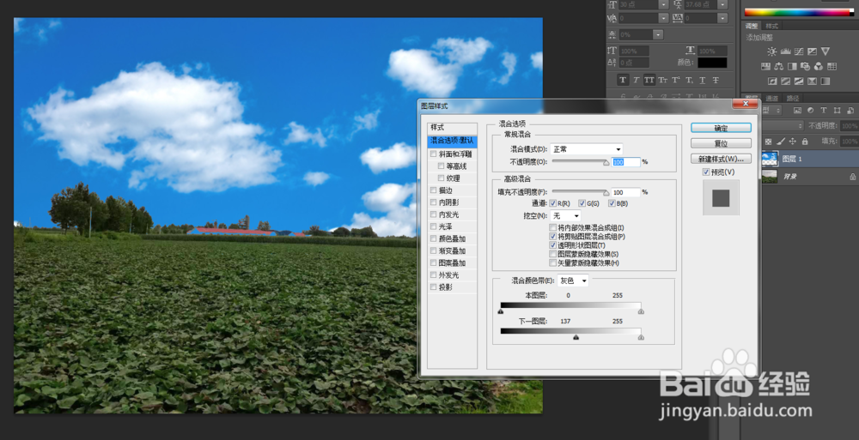Open font size 30点 dropdown arrow
This screenshot has width=859, height=440.
pos(663,4)
